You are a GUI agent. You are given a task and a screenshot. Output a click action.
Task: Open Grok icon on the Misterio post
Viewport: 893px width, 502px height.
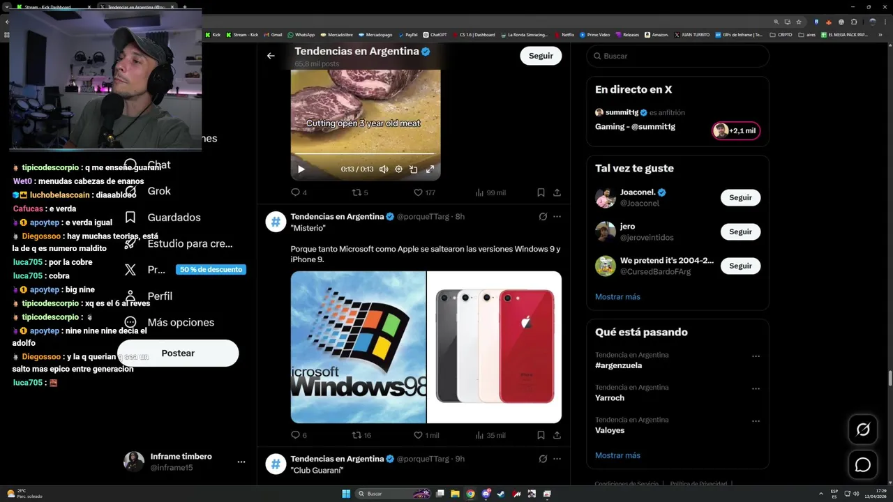click(x=543, y=217)
